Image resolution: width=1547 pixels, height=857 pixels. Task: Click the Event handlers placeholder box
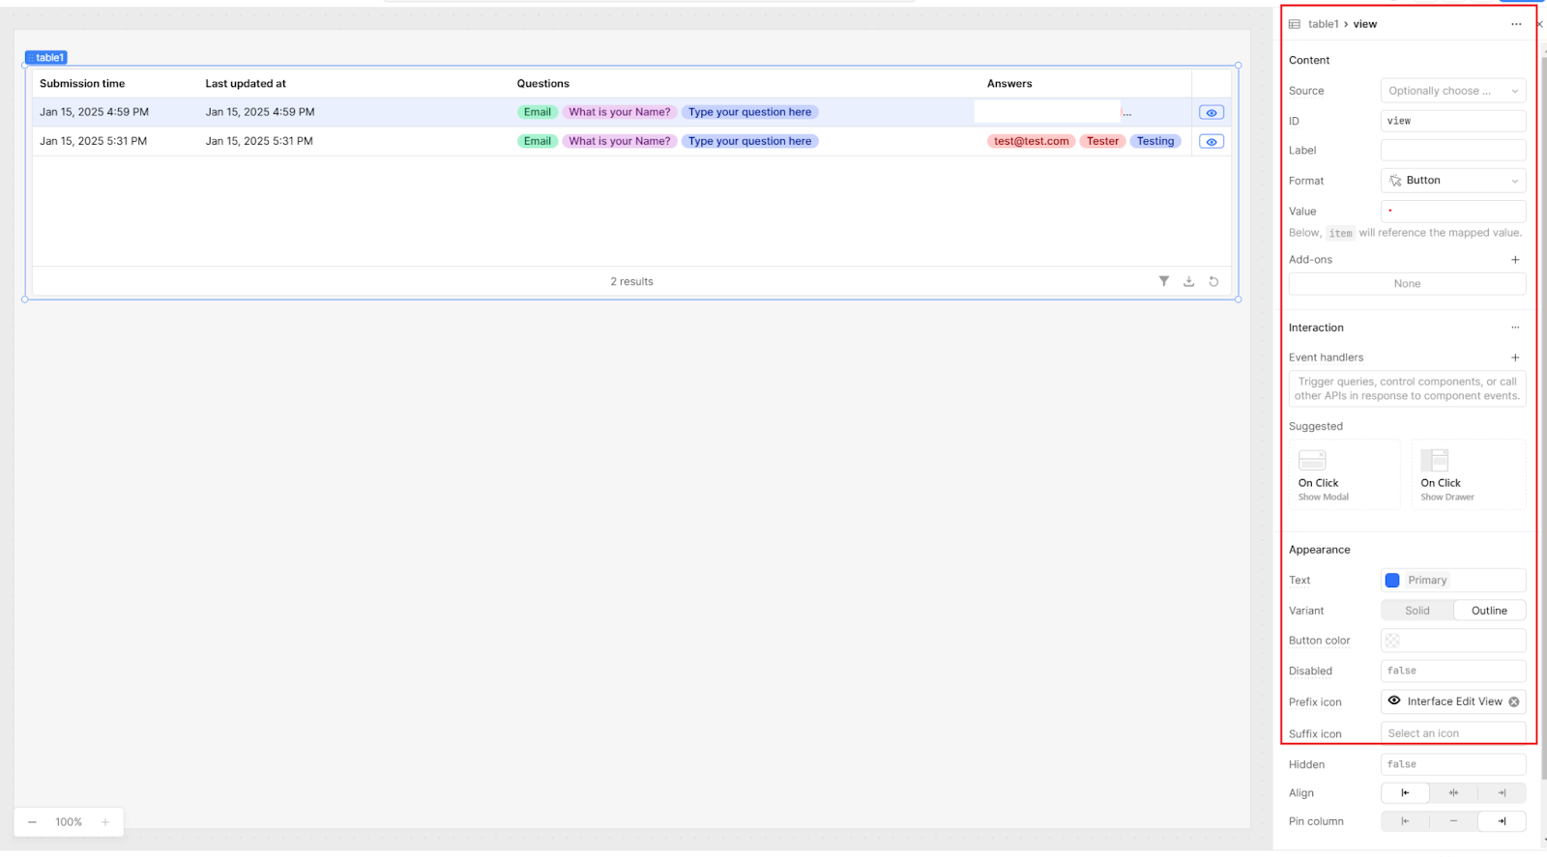(1407, 388)
